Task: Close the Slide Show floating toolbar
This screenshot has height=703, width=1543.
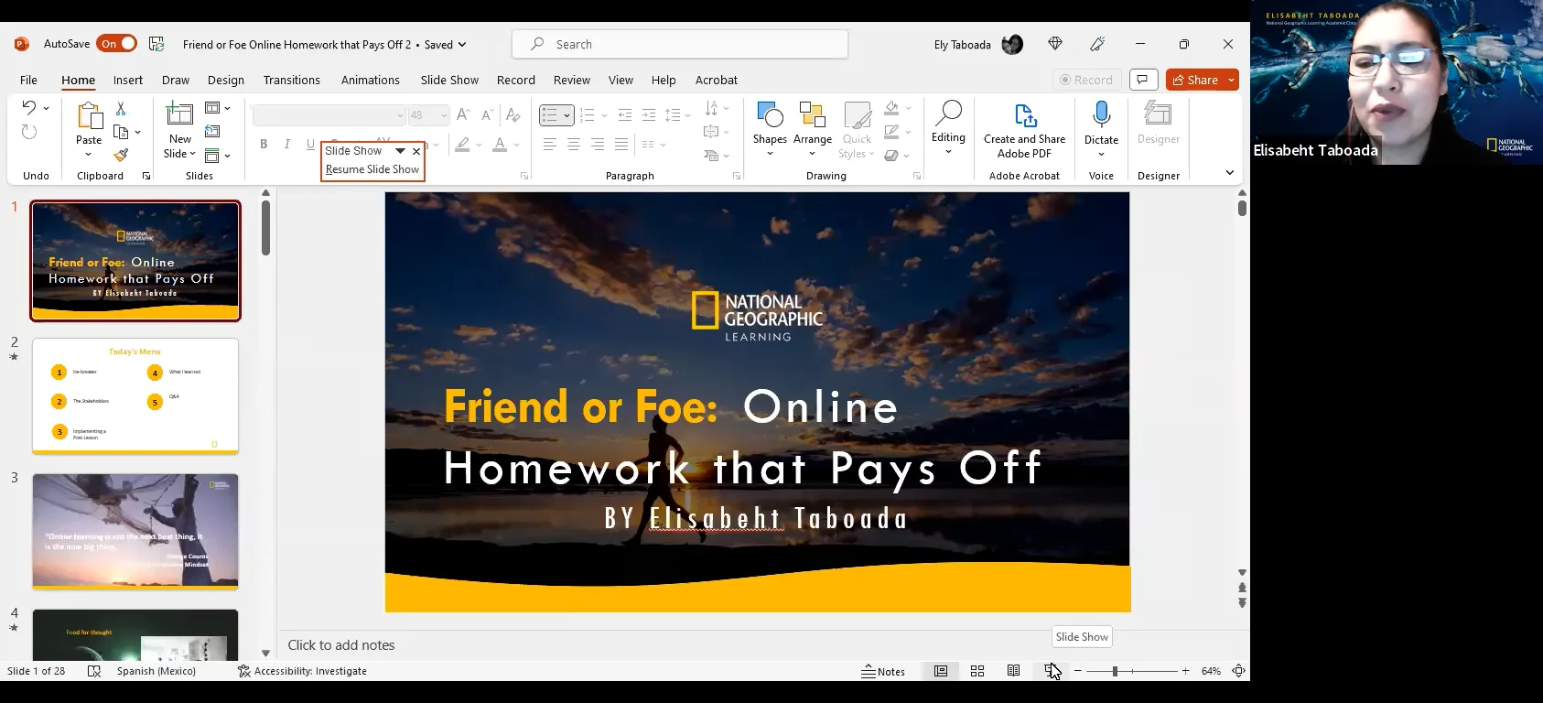Action: (416, 151)
